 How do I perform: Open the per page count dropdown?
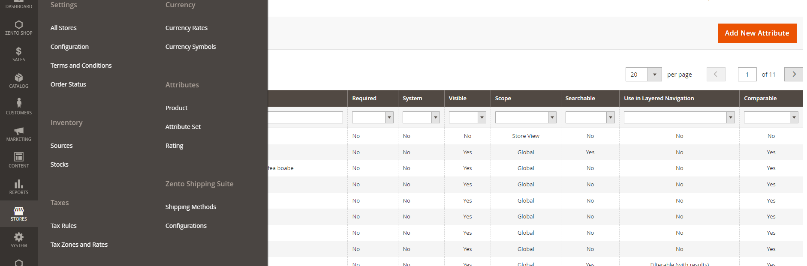click(654, 74)
